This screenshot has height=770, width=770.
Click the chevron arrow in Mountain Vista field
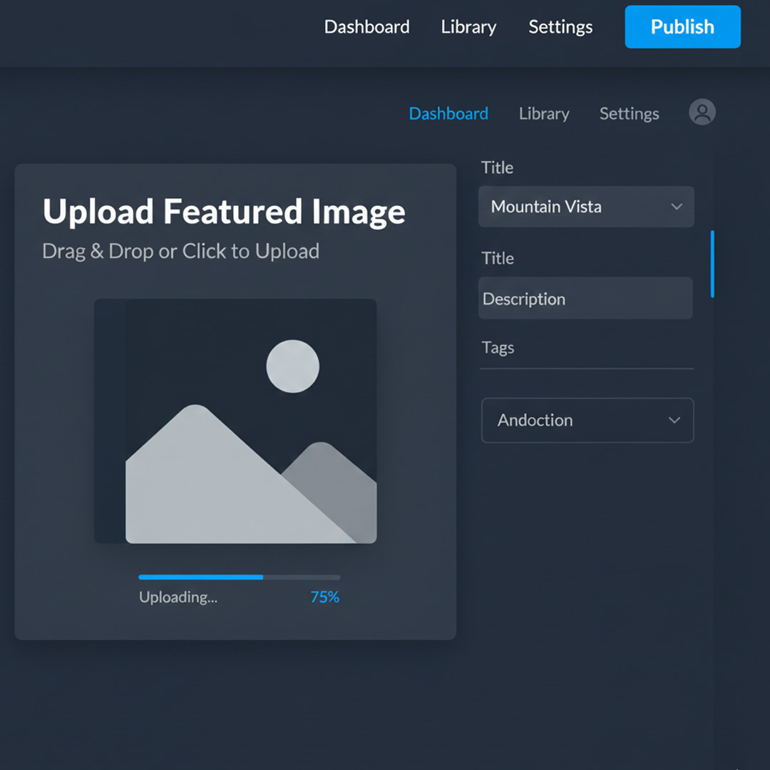[x=677, y=207]
